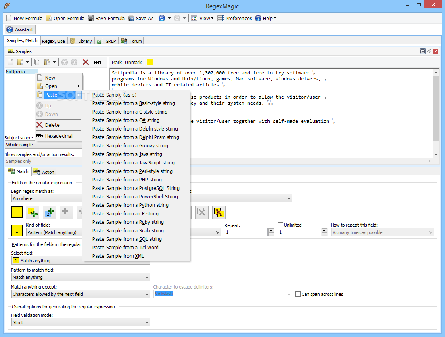Click the new sample blank page icon
The width and height of the screenshot is (445, 337).
coord(10,62)
